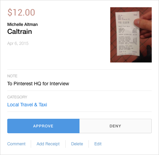Deny the $12.00 expense
This screenshot has height=155, width=159.
point(115,126)
